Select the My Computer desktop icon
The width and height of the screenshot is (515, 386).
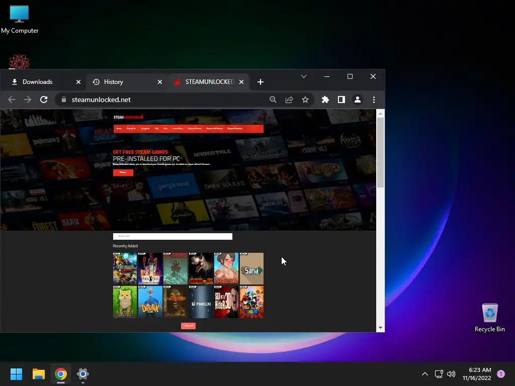click(x=20, y=20)
